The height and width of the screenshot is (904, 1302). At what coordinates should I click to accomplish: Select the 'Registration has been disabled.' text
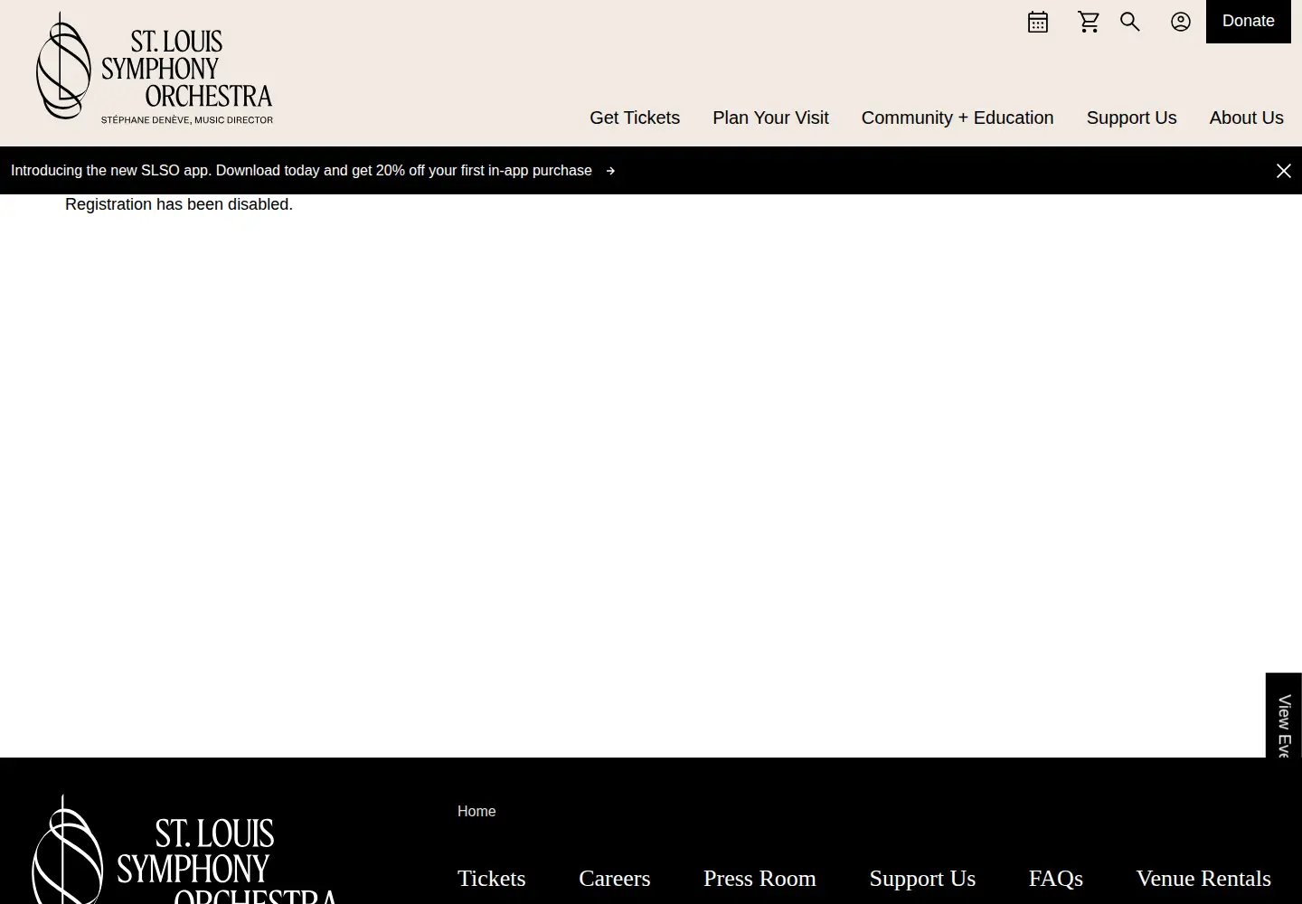pyautogui.click(x=179, y=204)
